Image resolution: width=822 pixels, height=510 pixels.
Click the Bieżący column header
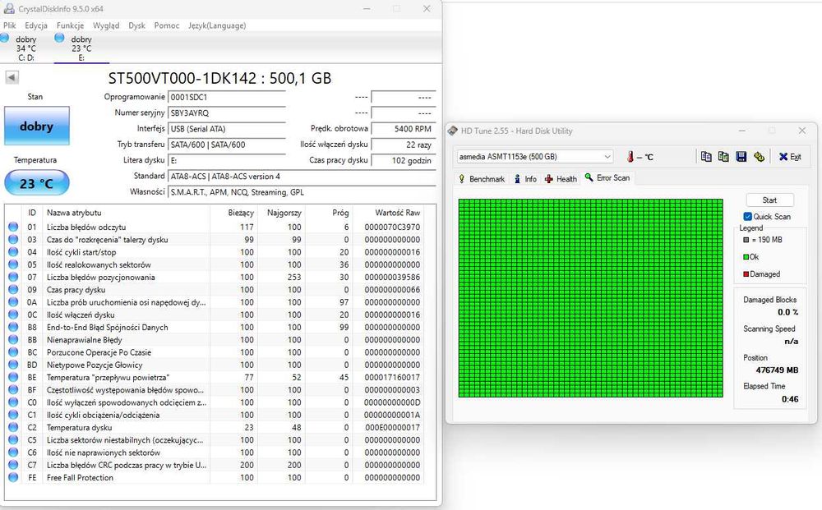point(233,213)
